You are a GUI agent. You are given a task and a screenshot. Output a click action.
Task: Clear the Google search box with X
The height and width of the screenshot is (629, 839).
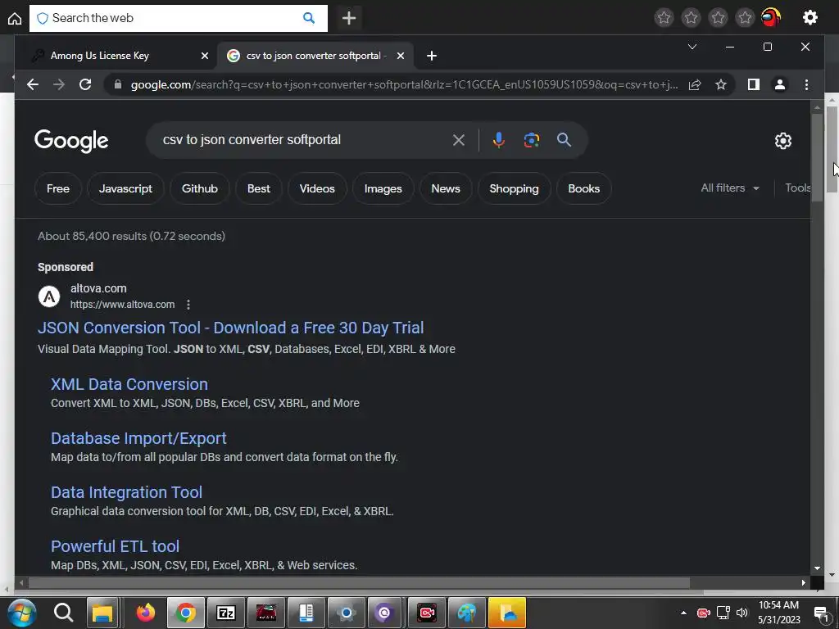tap(459, 140)
